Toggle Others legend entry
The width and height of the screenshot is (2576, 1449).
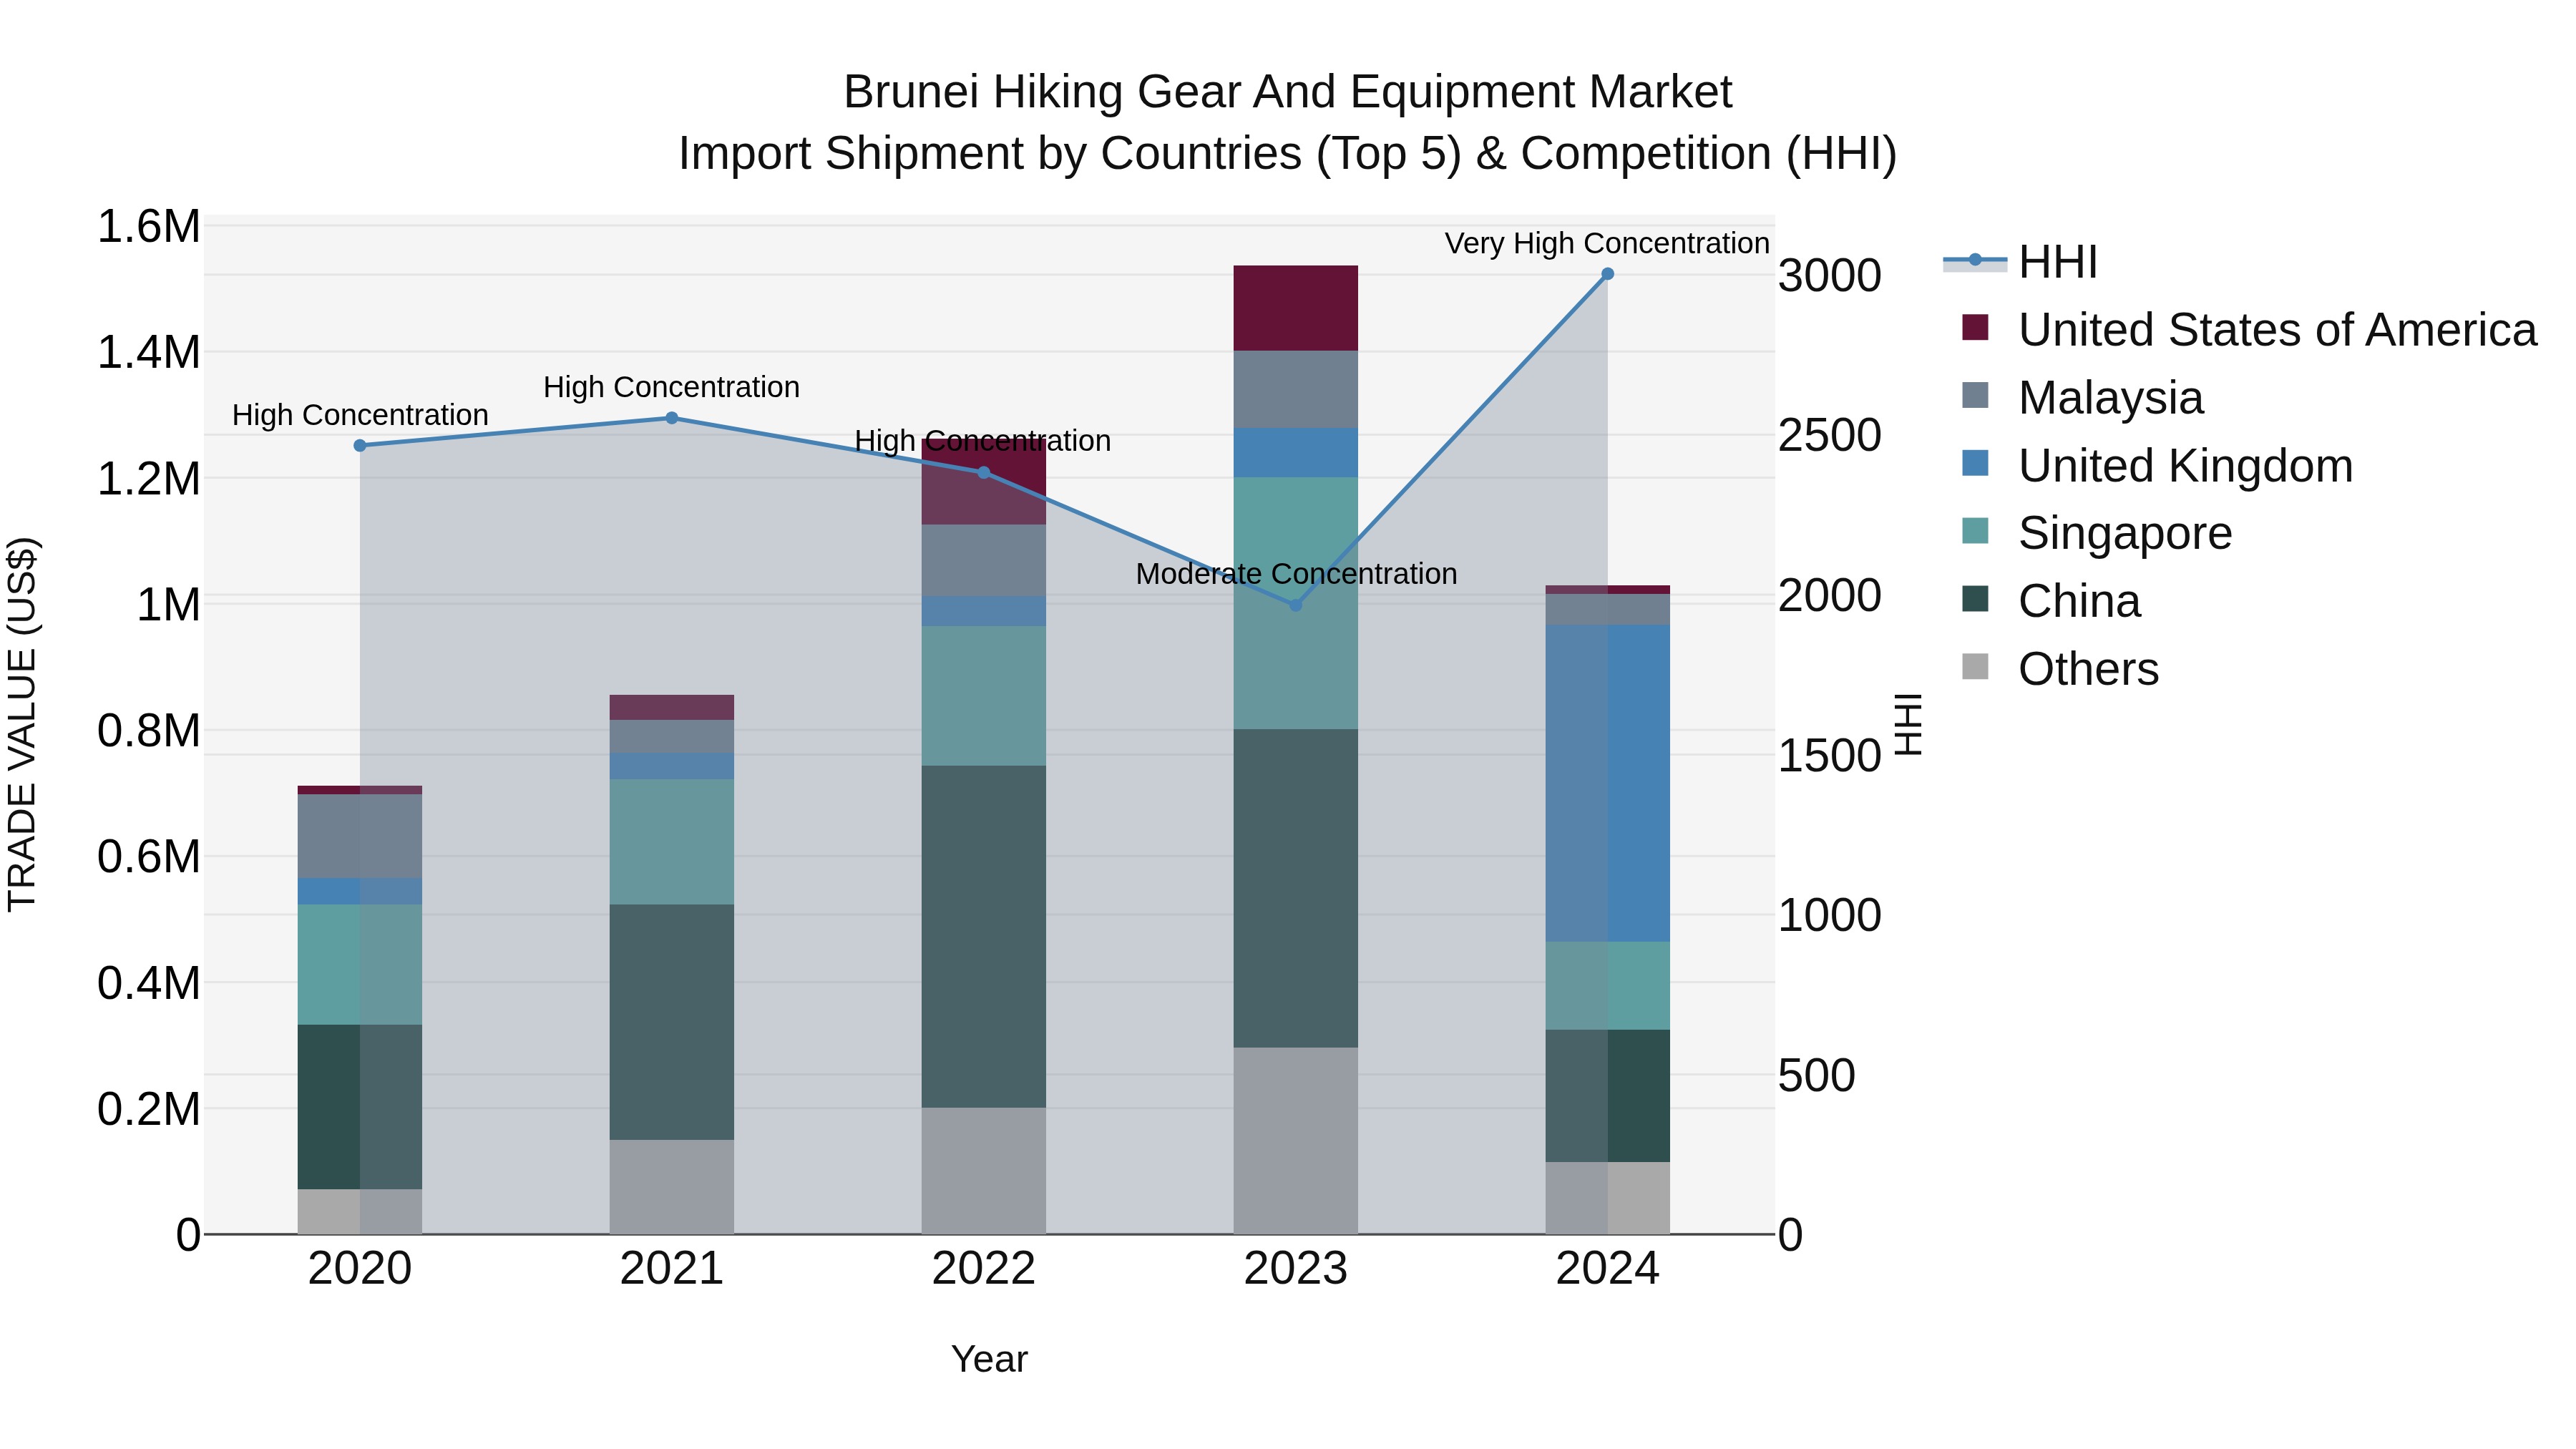2060,668
